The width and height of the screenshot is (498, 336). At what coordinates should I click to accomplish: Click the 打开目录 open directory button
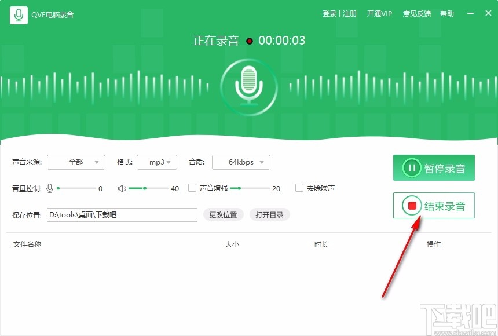pos(269,214)
